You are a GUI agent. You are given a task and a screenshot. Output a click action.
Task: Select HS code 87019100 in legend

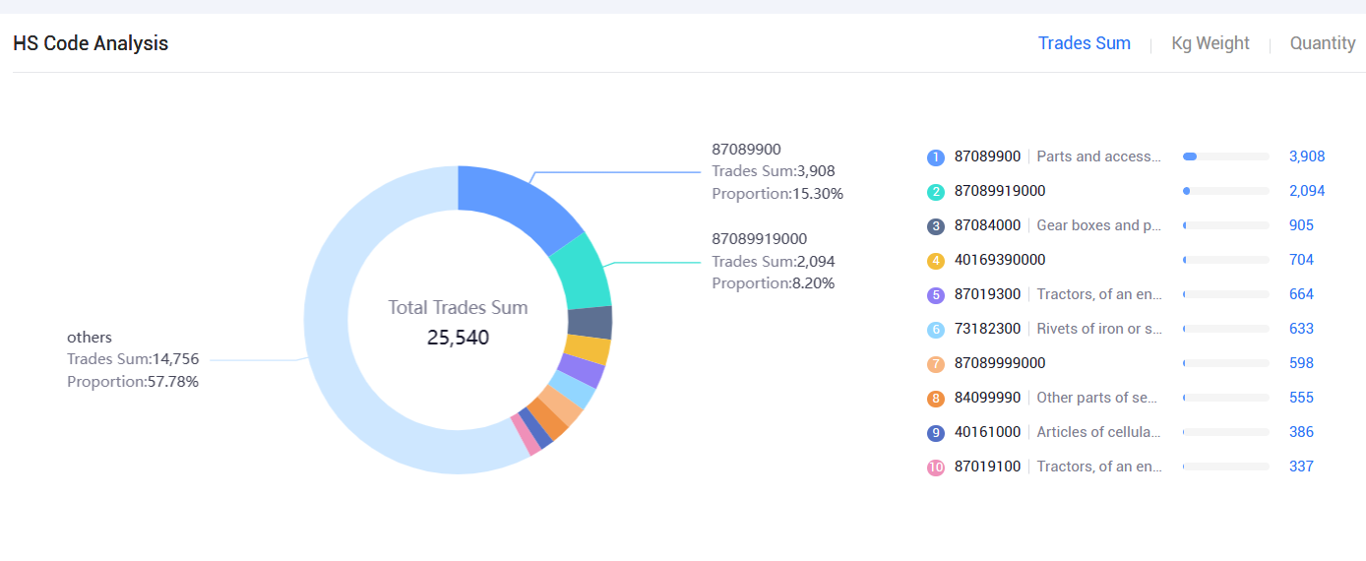[987, 467]
